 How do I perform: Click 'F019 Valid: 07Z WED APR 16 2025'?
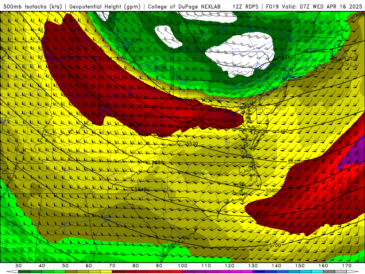(x=314, y=6)
